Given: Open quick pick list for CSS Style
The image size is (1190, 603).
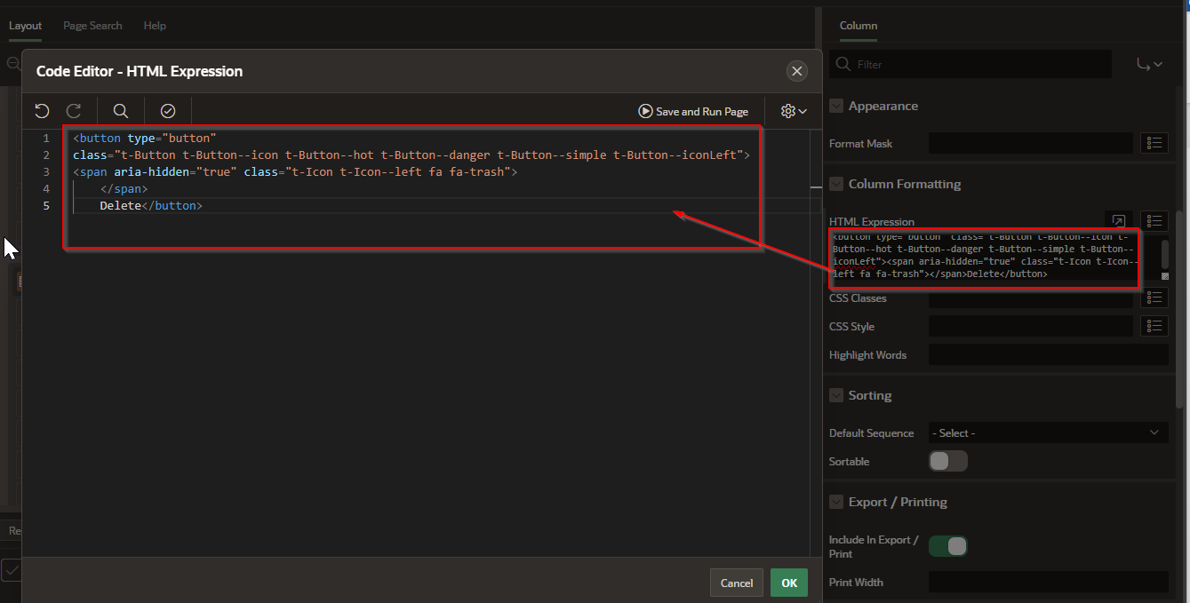Looking at the screenshot, I should [x=1154, y=326].
